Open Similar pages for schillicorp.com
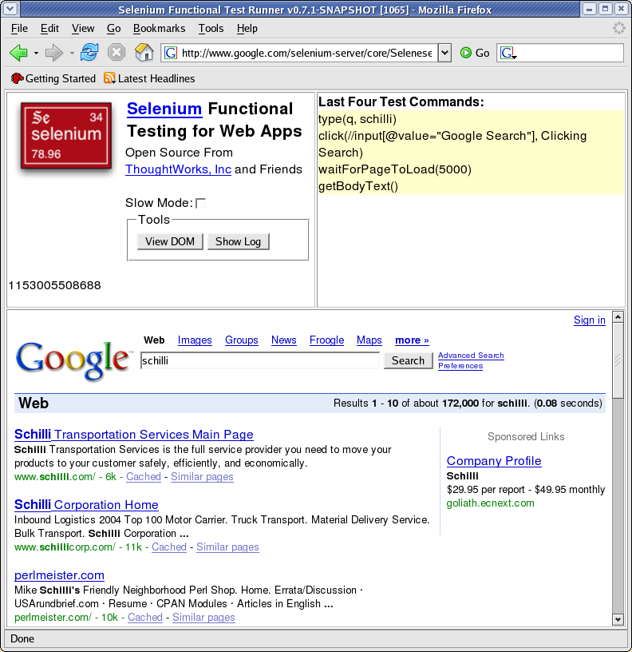The height and width of the screenshot is (652, 632). (x=227, y=547)
